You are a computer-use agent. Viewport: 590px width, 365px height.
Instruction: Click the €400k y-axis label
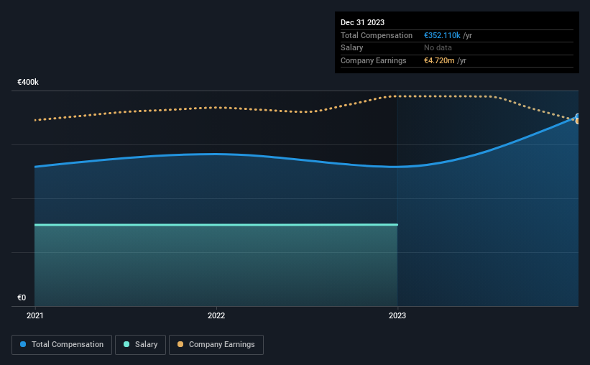point(28,82)
